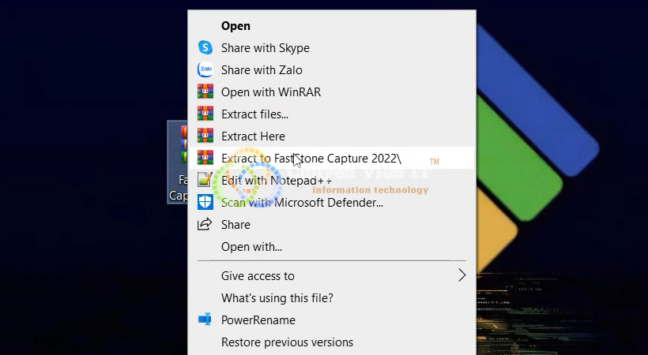
Task: Choose Restore previous versions
Action: 332,342
